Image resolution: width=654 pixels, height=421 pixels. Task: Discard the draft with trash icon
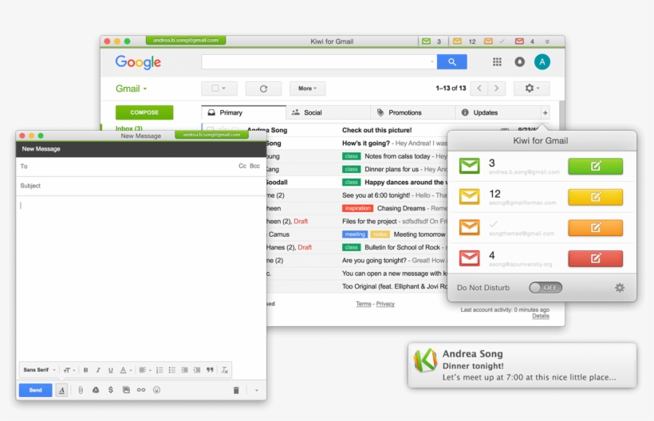[x=236, y=390]
